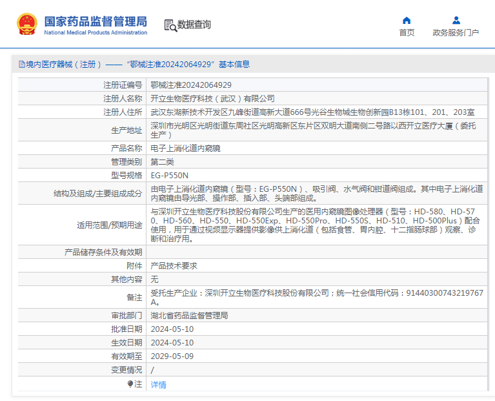Click the 注册证编号 row label
495x401 pixels.
[x=123, y=85]
